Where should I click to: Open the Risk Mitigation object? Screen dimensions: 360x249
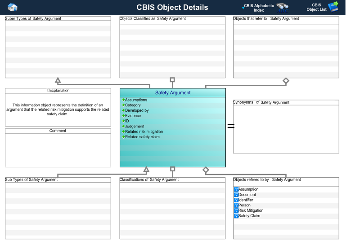point(251,210)
